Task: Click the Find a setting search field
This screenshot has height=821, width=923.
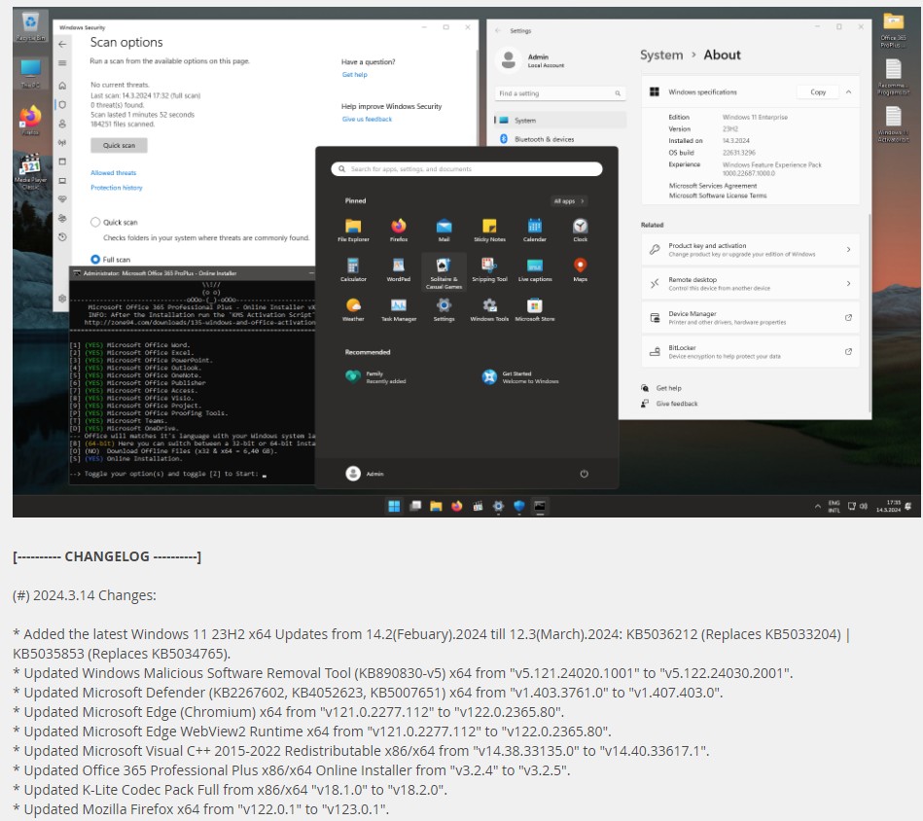Action: pos(560,93)
